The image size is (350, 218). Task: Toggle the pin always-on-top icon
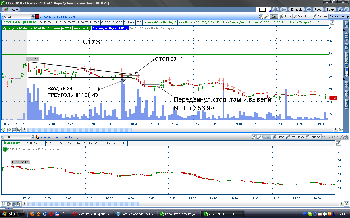click(340, 10)
